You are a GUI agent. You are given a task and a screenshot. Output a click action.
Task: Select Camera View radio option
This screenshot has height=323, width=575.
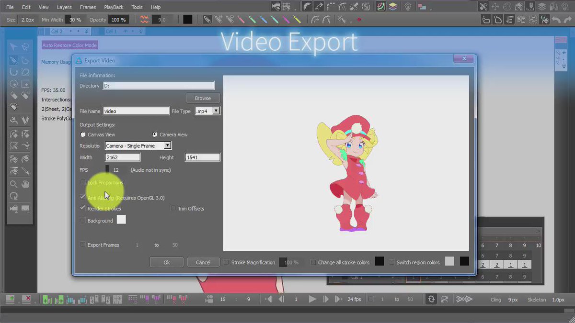[x=155, y=134]
